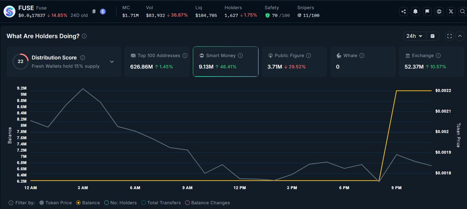The image size is (467, 209).
Task: Click the Holders 1,627 value
Action: point(231,16)
